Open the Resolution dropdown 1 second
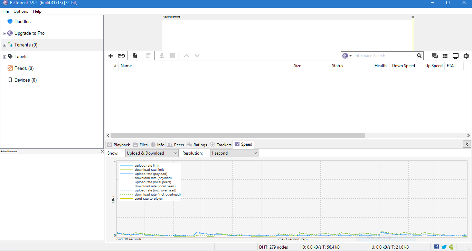The image size is (472, 251). coord(234,153)
